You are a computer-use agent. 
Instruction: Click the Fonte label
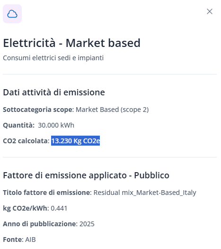(x=12, y=240)
